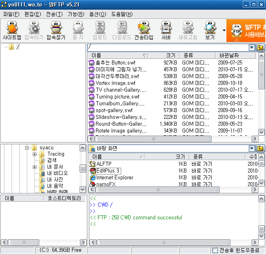The height and width of the screenshot is (255, 266).
Task: Click the 보기 view toolbar icon
Action: tap(209, 31)
